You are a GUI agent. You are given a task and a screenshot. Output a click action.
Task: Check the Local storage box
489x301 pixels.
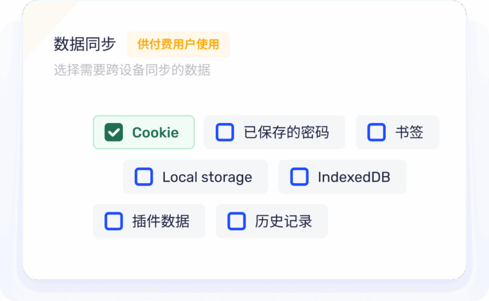click(144, 177)
